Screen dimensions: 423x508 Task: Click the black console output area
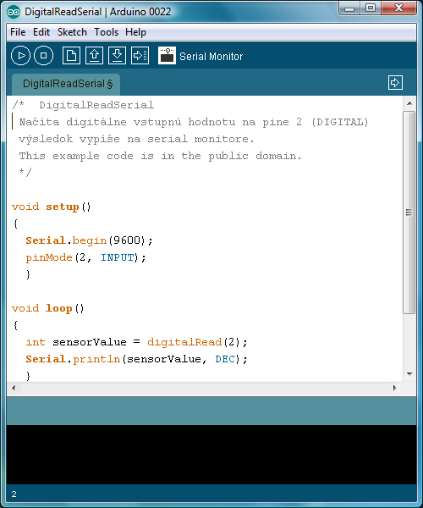coord(211,455)
